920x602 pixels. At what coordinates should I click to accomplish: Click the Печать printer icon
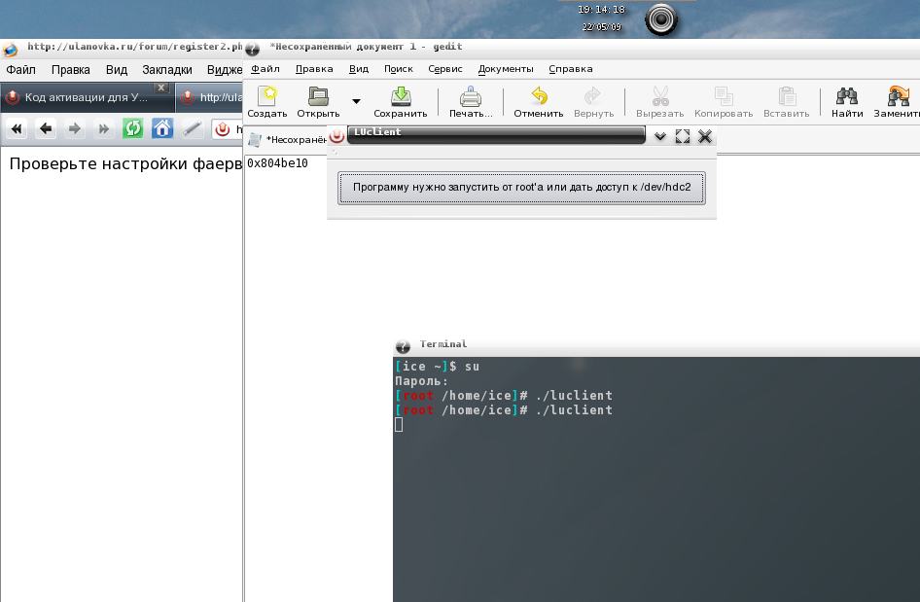471,96
